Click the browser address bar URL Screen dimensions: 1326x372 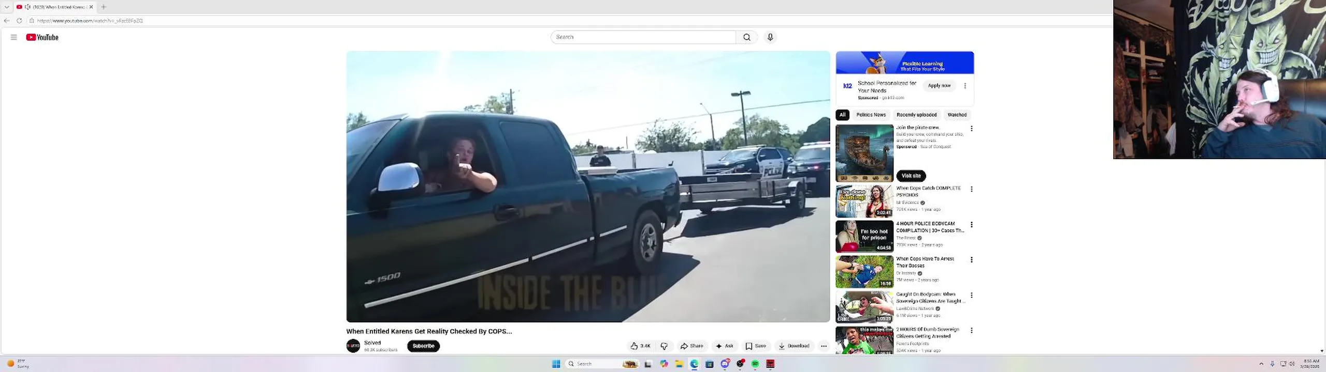coord(90,21)
